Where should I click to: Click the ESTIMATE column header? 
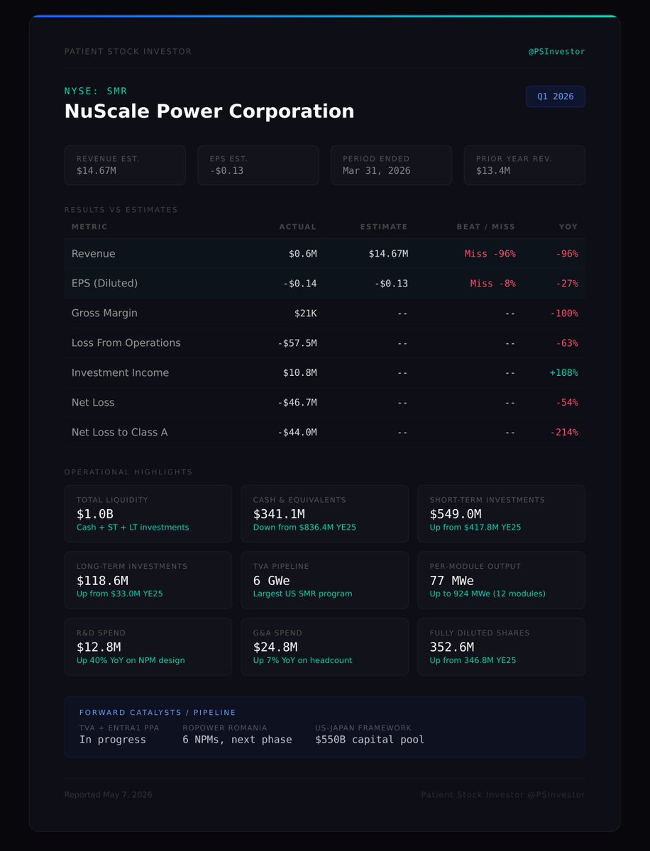click(384, 227)
